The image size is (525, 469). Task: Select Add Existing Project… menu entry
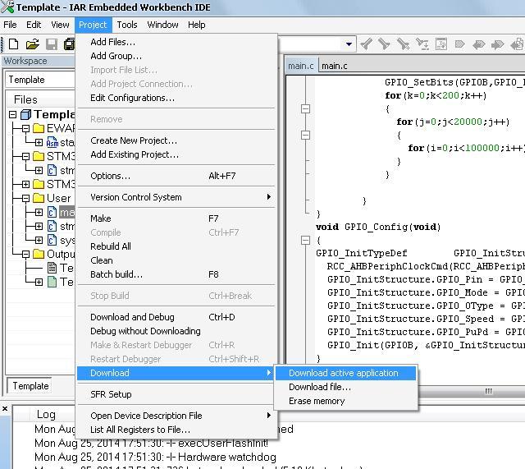click(x=176, y=154)
